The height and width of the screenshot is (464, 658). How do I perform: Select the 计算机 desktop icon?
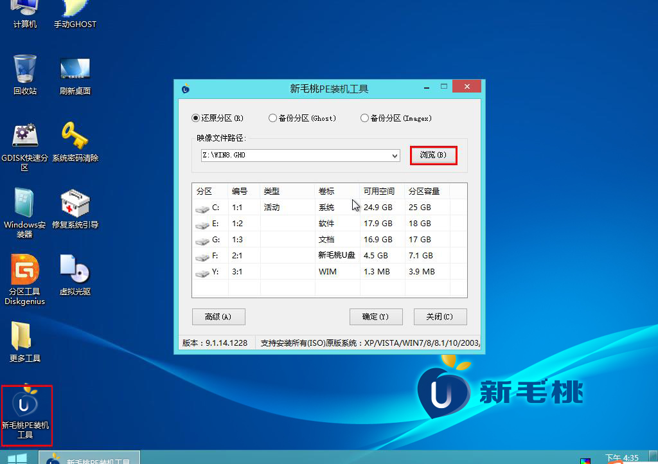point(25,15)
